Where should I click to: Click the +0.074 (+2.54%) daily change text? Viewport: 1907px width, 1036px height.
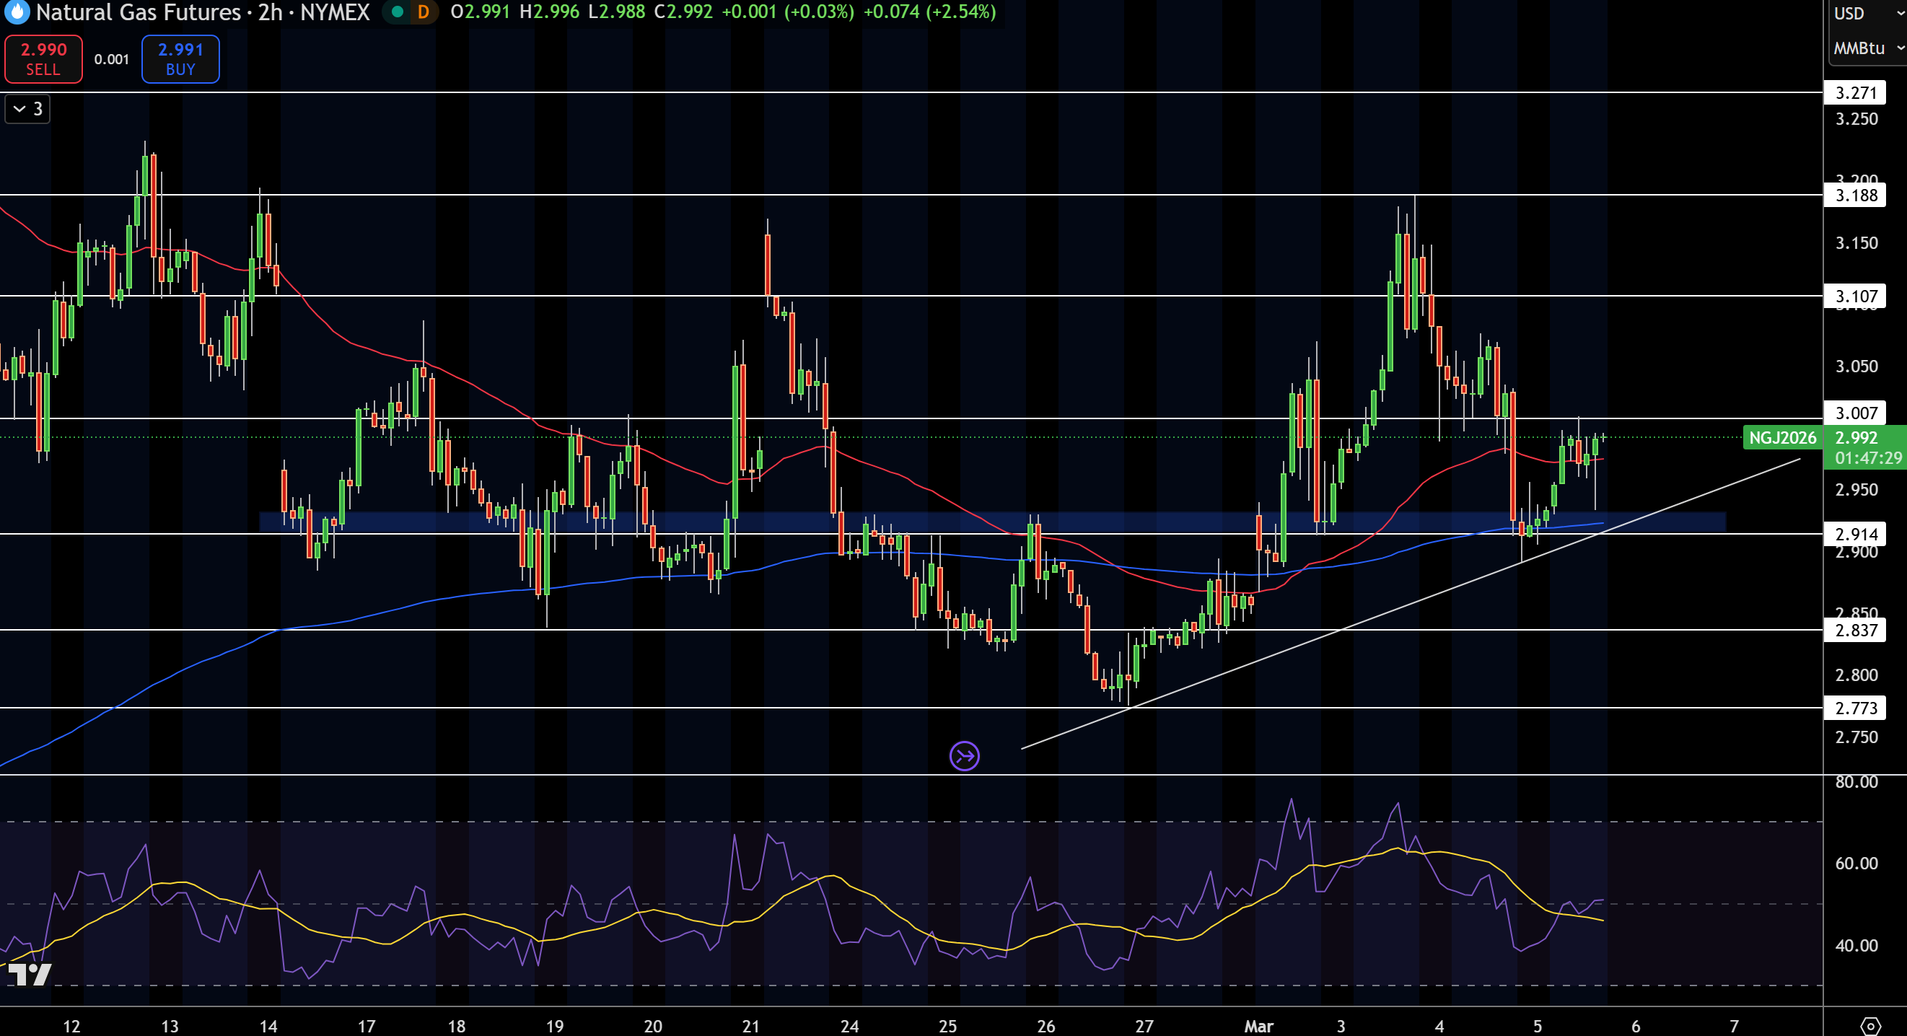(x=930, y=12)
